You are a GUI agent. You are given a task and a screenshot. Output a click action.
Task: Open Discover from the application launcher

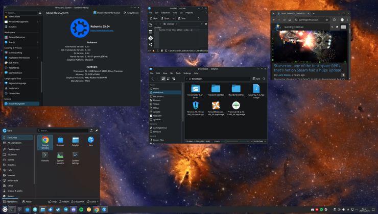(x=60, y=142)
